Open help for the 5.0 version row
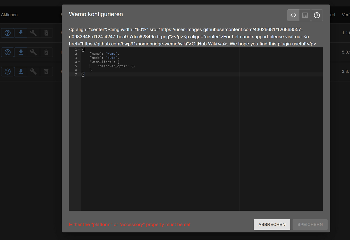The height and width of the screenshot is (240, 350). coord(8,52)
